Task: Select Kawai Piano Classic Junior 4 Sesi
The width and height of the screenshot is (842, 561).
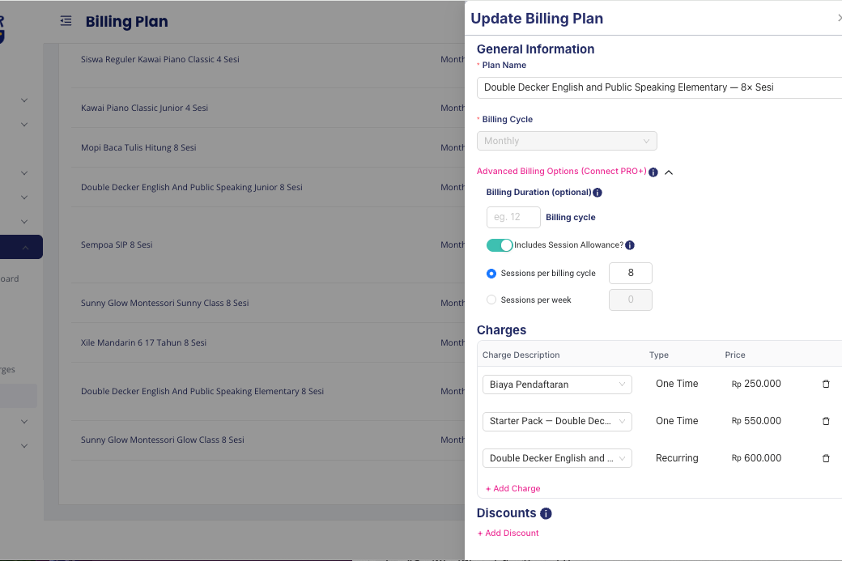Action: tap(144, 108)
